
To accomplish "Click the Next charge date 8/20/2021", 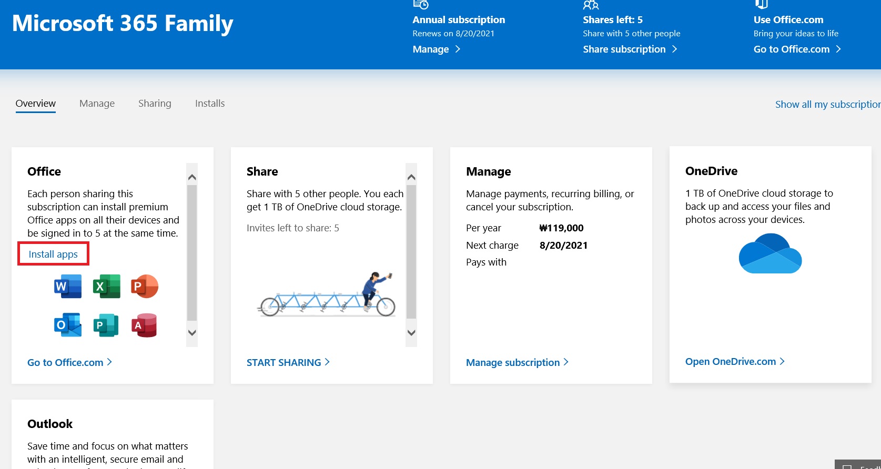I will click(563, 245).
